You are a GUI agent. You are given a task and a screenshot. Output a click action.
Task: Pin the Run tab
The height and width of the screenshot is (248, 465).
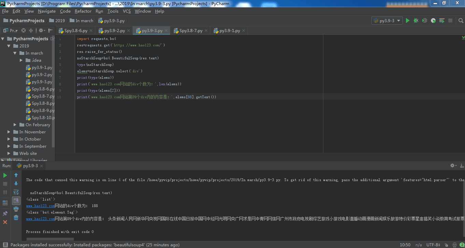[x=5, y=214]
